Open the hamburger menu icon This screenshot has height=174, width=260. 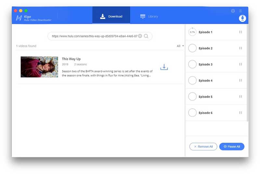coord(240,11)
